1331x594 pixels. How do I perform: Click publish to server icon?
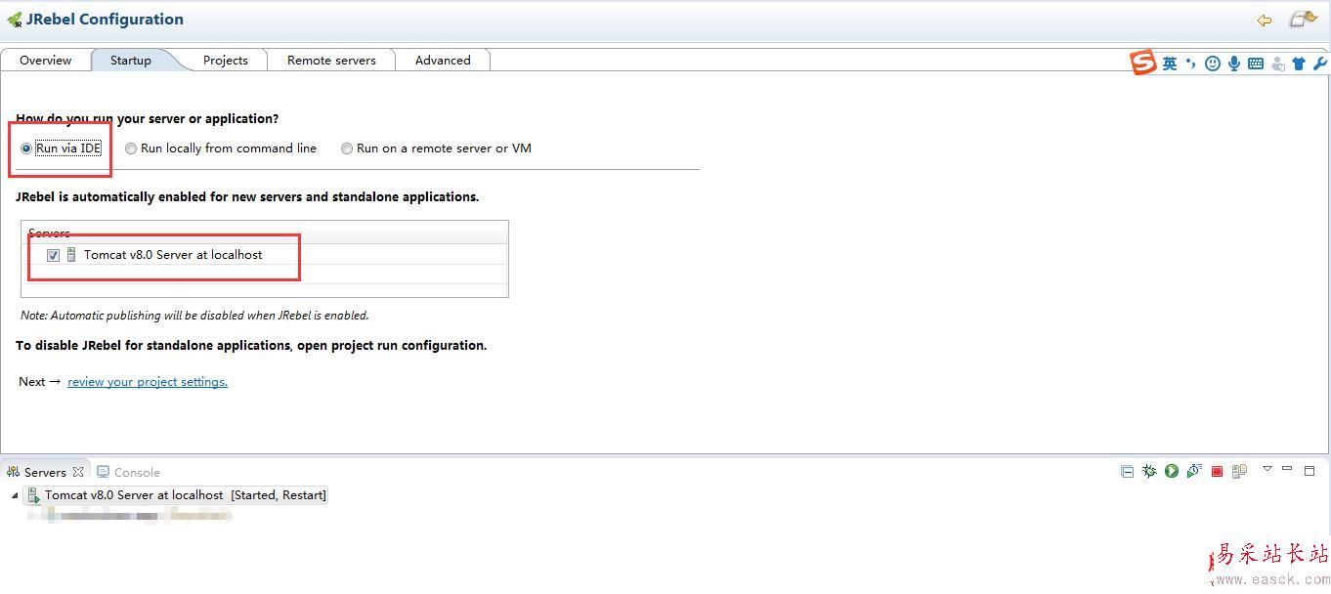point(1239,471)
